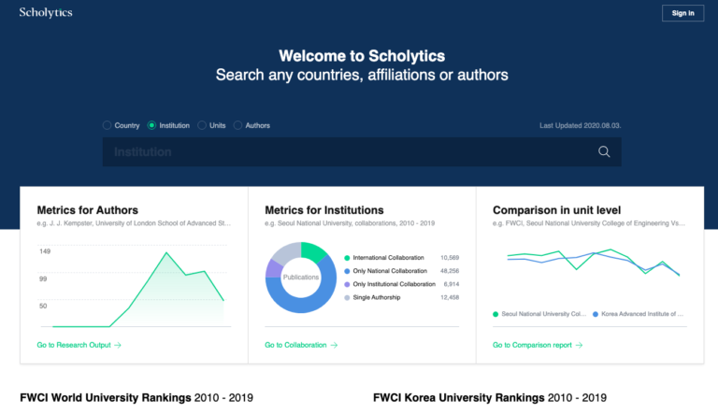
Task: Click the search magnifier icon
Action: (604, 152)
